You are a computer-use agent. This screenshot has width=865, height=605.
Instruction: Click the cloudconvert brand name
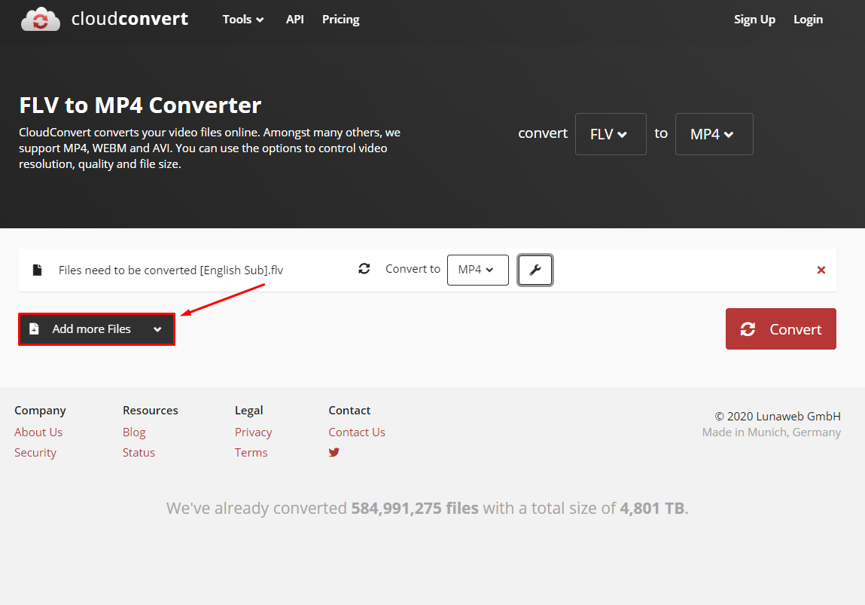click(129, 19)
